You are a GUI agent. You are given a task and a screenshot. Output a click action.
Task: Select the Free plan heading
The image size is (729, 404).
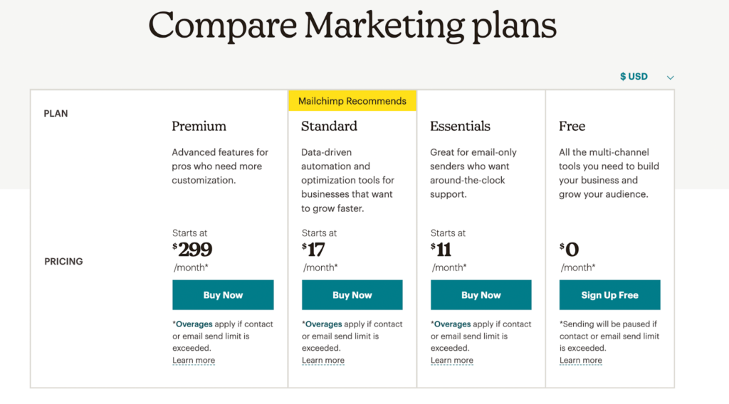pyautogui.click(x=572, y=127)
